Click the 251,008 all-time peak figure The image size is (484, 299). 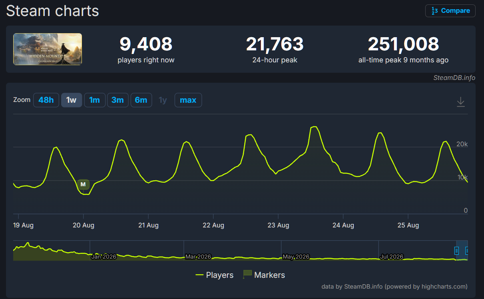point(403,44)
